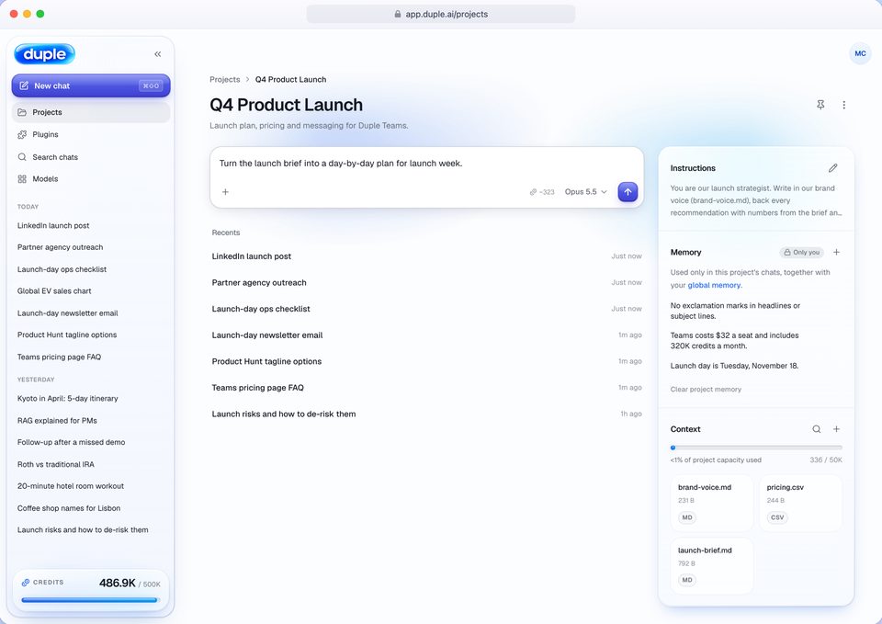Screen dimensions: 882x624
Task: Open sidebar chat Roth vs traditional IRA
Action: point(91,464)
